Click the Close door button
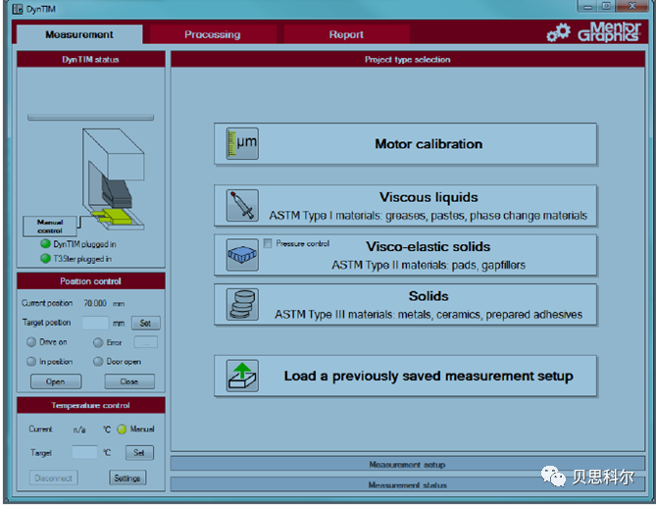Viewport: 656px width, 506px height. tap(129, 381)
